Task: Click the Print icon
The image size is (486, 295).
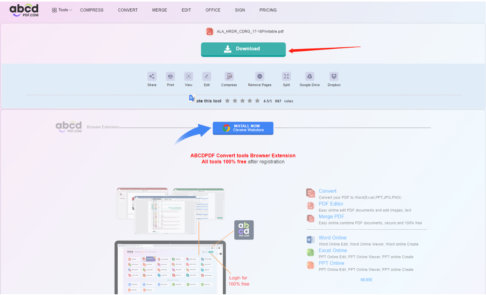Action: point(171,76)
